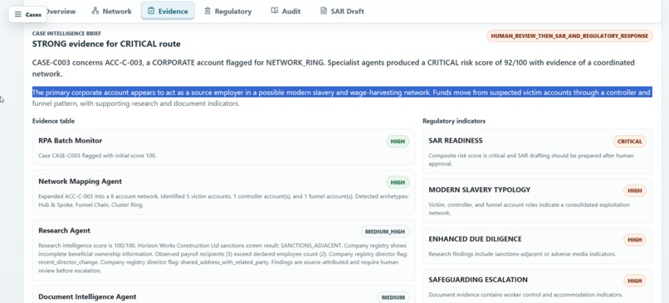Click the Audit tab's book icon
This screenshot has height=303, width=669.
(275, 11)
